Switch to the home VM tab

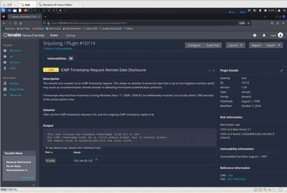pos(10,5)
